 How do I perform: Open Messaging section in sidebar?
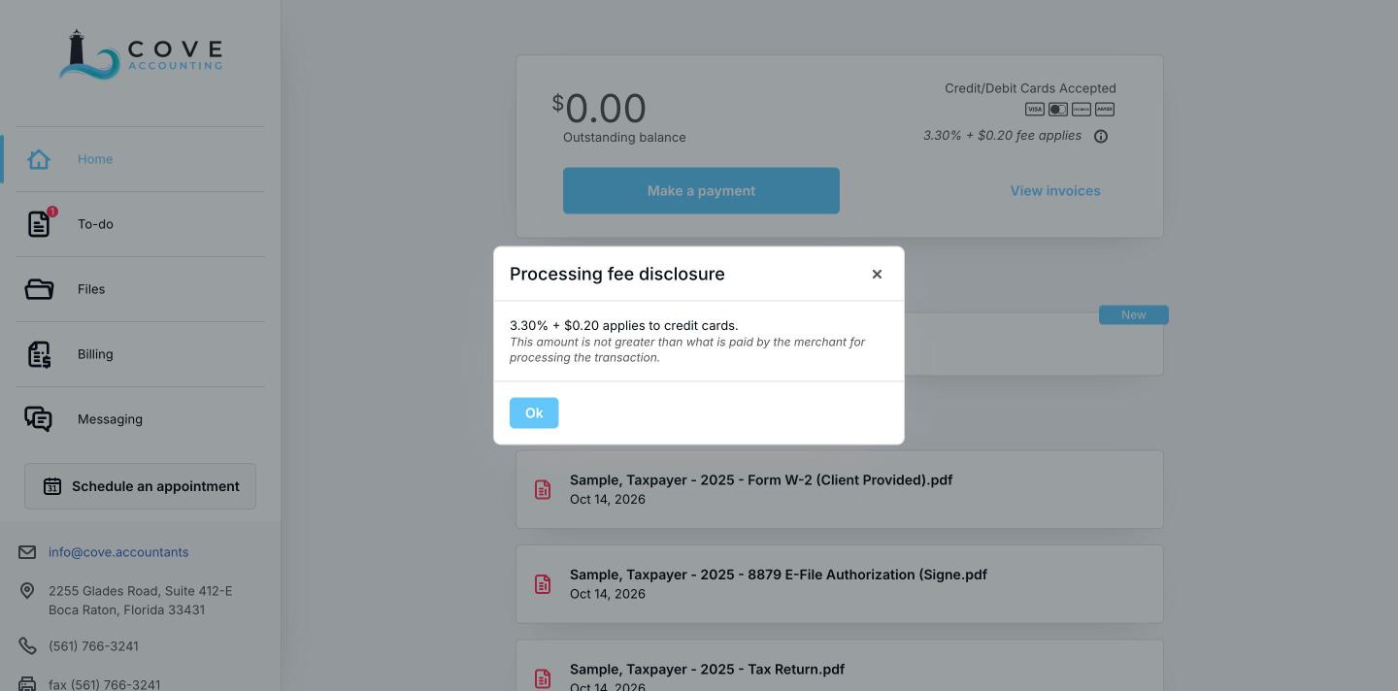110,419
